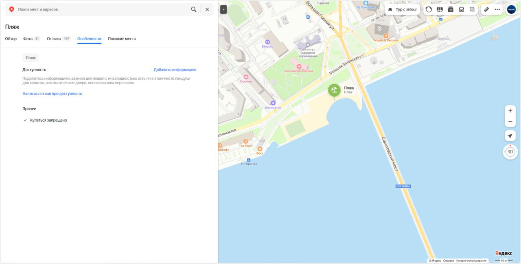
Task: Toggle the traffic layer circle icon
Action: coord(429,9)
